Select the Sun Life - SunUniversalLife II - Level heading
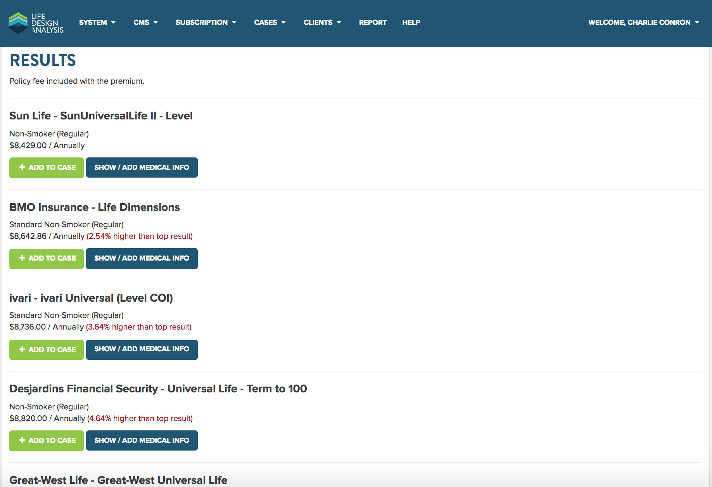 [x=101, y=116]
